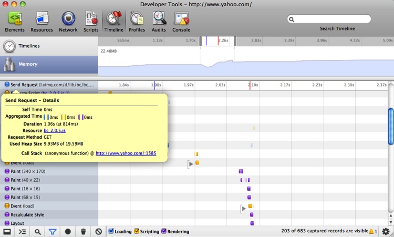Click the Paint (68 × 15) timeline bar

pyautogui.click(x=249, y=197)
